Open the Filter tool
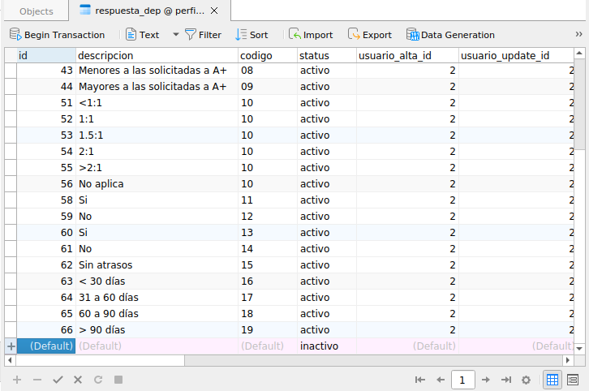This screenshot has width=589, height=391. tap(202, 35)
